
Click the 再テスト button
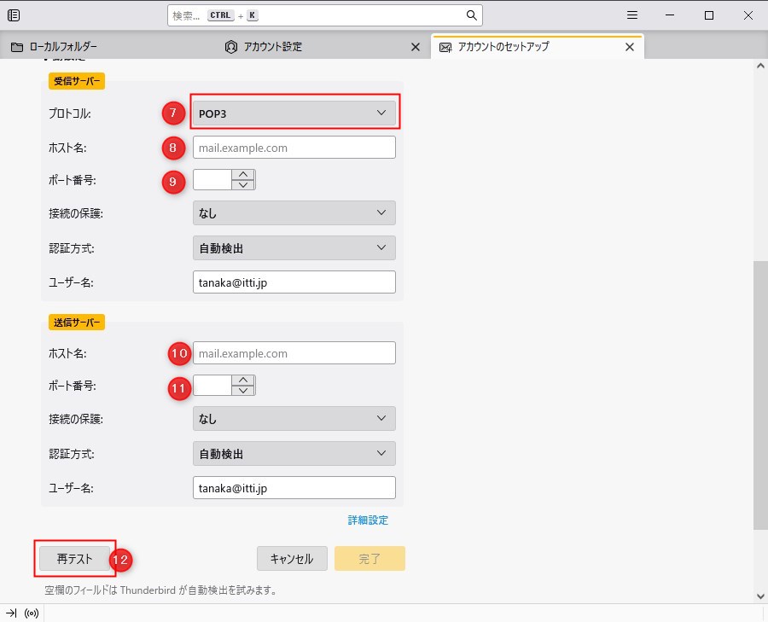[74, 559]
